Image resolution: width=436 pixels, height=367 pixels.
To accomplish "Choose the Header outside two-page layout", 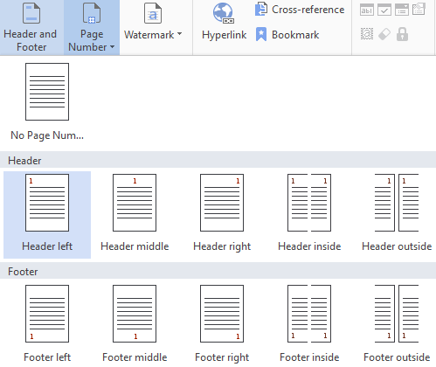I will point(397,215).
